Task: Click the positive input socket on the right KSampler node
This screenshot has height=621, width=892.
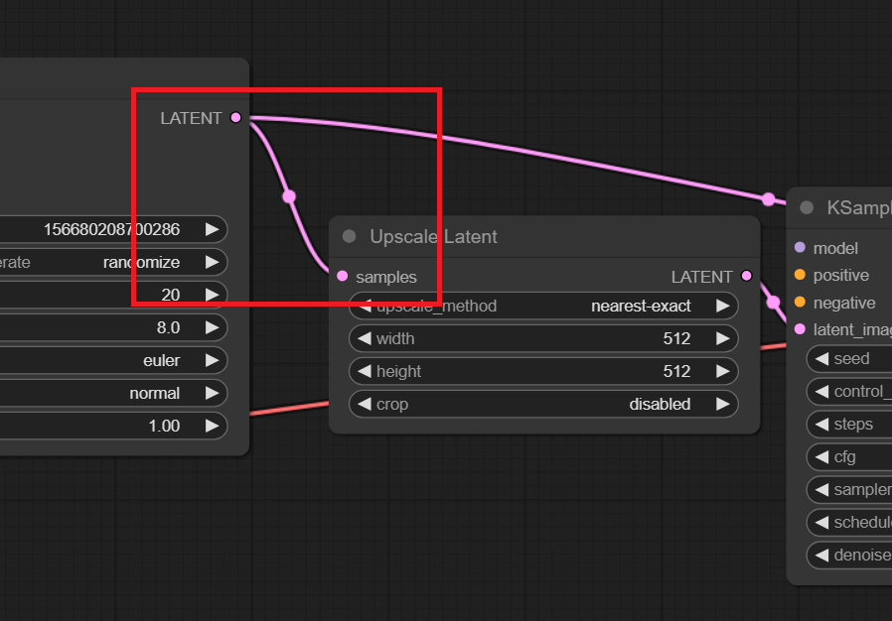Action: tap(801, 275)
